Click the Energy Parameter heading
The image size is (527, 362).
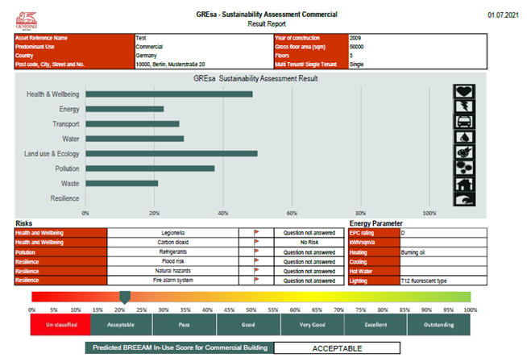[376, 223]
